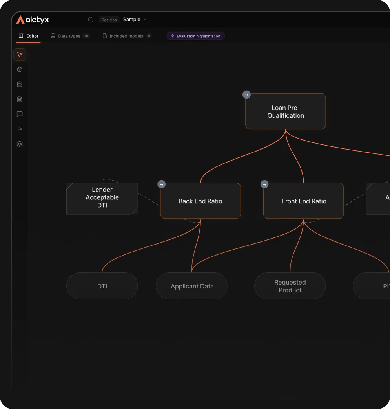Click the arrow icon in the left sidebar
This screenshot has height=409, width=390.
click(20, 129)
